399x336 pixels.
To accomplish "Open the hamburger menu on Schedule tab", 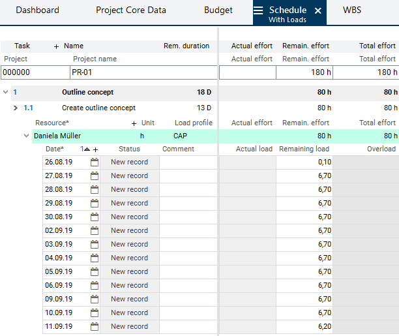I will (259, 10).
